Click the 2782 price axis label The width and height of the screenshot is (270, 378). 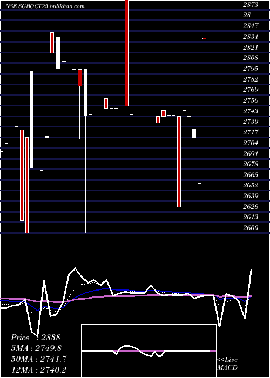[251, 79]
